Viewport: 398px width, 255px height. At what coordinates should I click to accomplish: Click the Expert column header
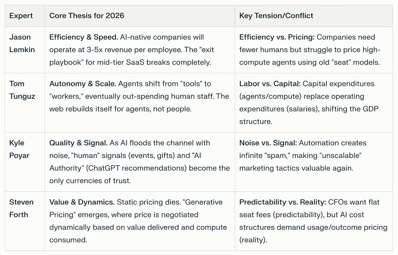21,16
